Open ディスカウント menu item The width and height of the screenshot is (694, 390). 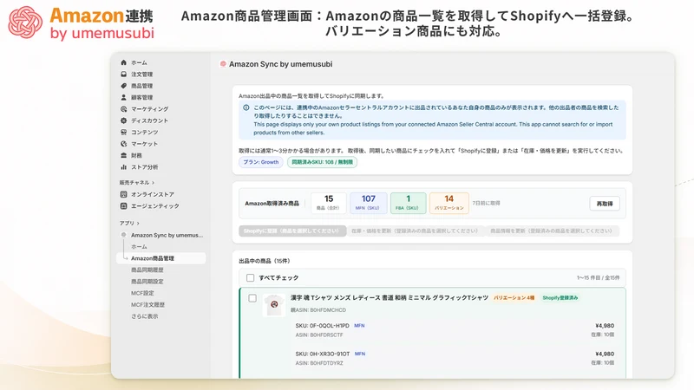tap(149, 120)
